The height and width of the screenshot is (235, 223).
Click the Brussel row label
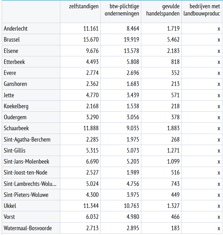[x=12, y=40]
